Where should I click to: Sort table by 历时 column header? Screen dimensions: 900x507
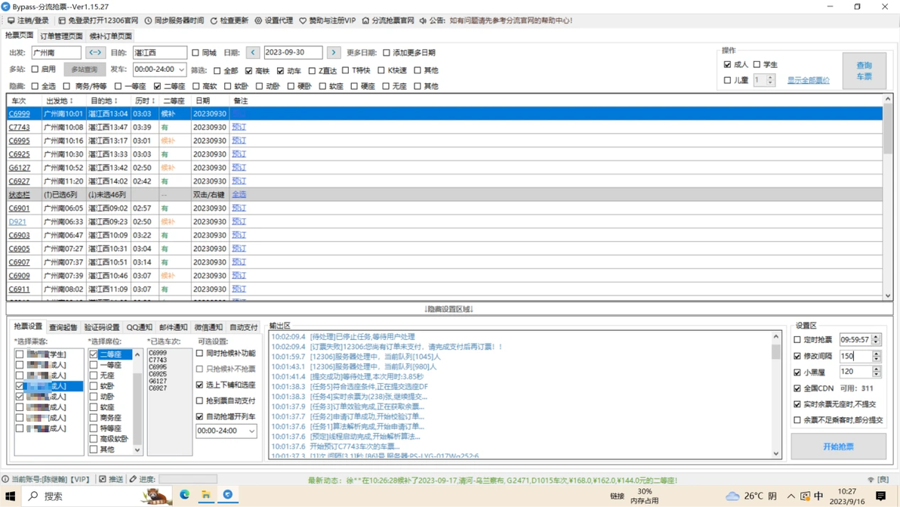coord(145,100)
